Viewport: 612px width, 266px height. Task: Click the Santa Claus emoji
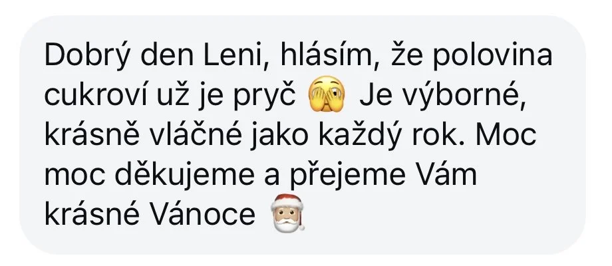click(x=288, y=213)
